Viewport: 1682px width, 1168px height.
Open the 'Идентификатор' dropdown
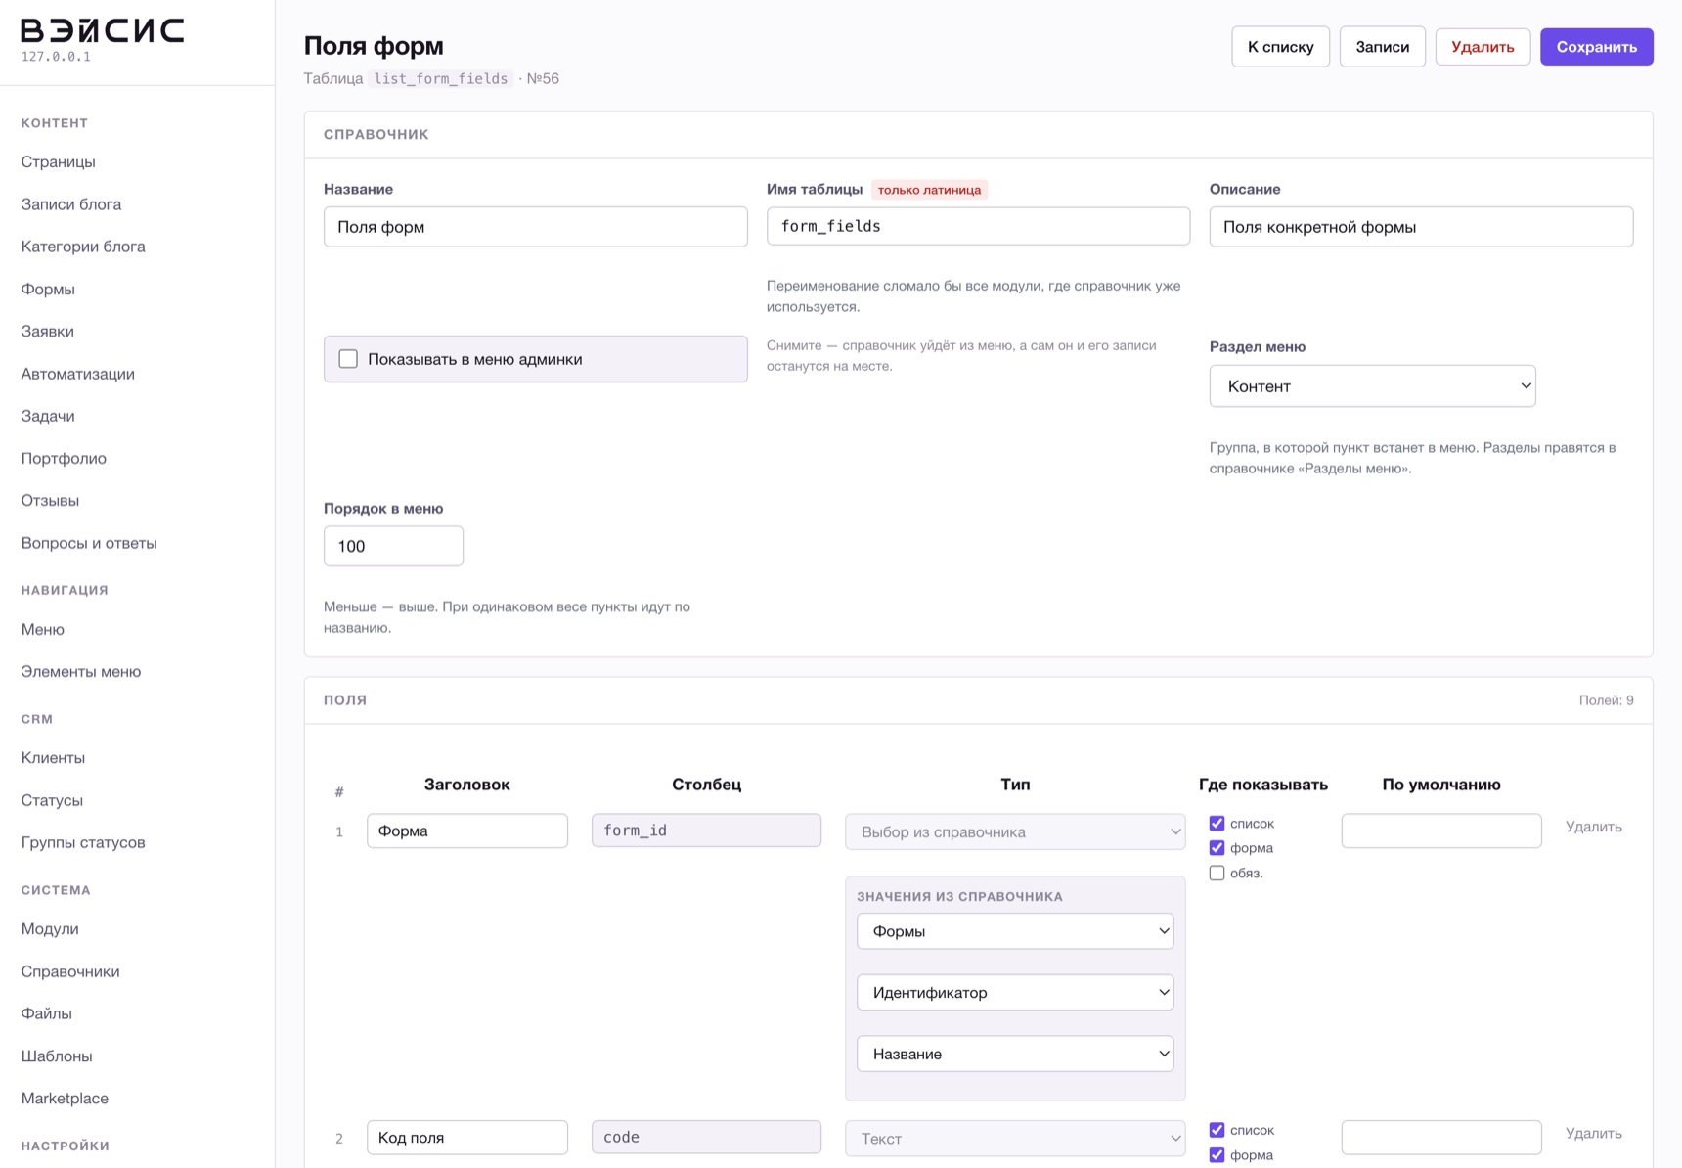click(x=1015, y=993)
